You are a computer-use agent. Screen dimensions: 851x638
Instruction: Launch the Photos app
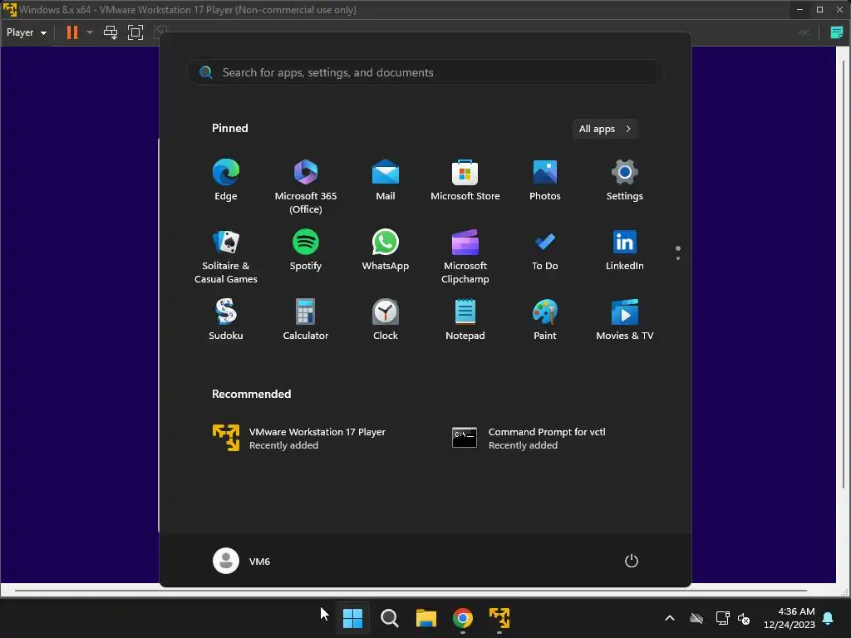545,179
